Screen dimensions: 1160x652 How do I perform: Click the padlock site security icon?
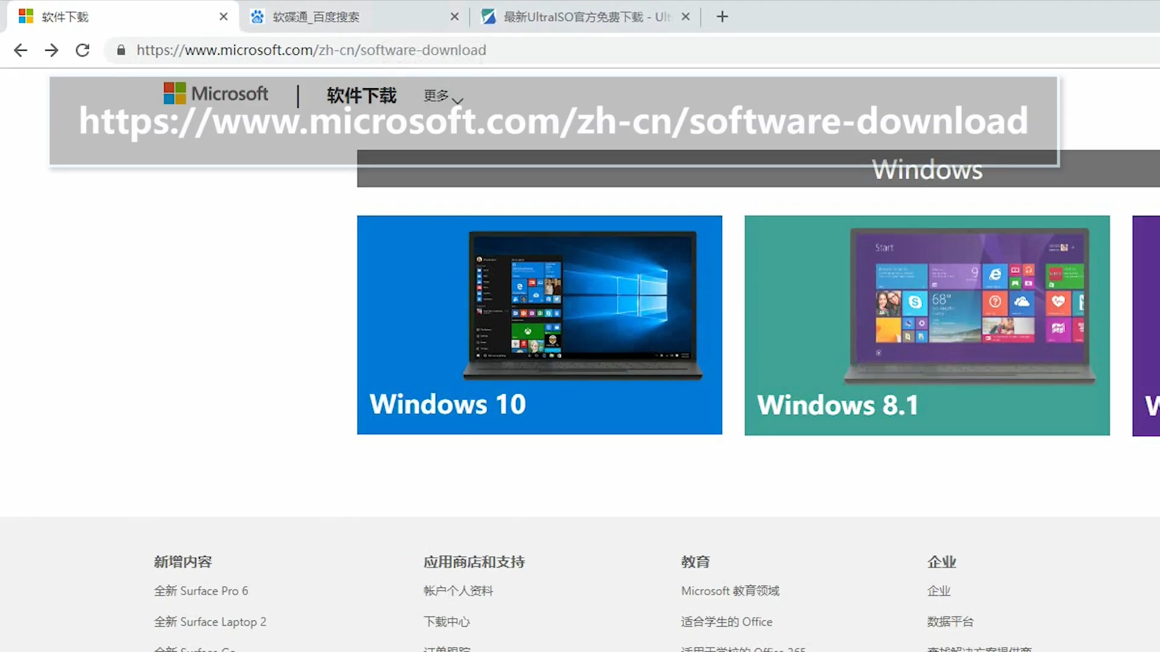[x=121, y=50]
